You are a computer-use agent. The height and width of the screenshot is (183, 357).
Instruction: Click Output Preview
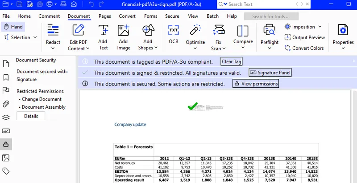click(x=305, y=37)
